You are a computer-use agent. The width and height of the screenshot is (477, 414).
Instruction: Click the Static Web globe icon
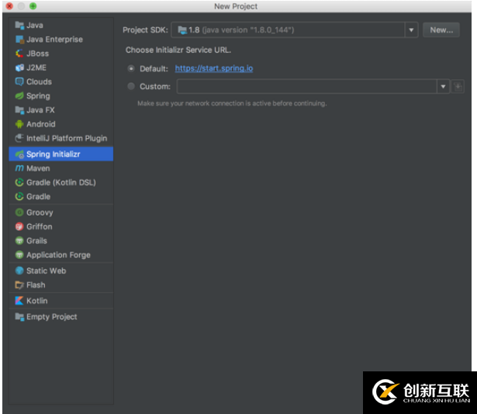(x=19, y=271)
